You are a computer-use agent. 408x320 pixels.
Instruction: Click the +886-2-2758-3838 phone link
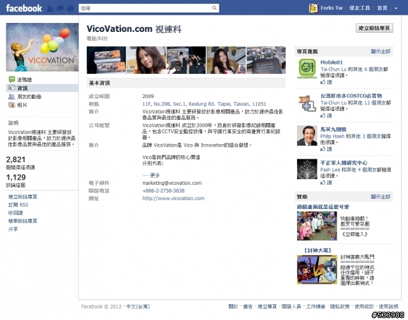(x=163, y=191)
